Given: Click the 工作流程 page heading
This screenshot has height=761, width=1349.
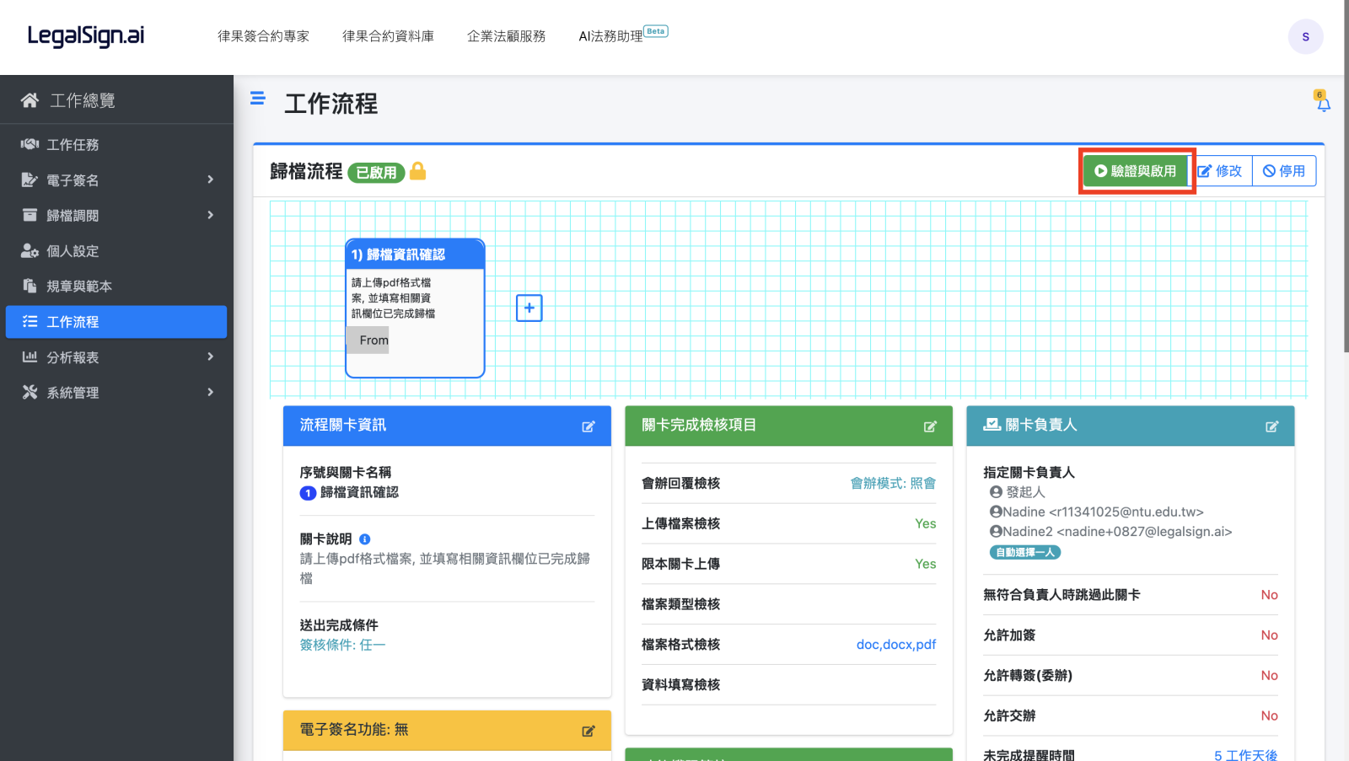Looking at the screenshot, I should (x=331, y=104).
